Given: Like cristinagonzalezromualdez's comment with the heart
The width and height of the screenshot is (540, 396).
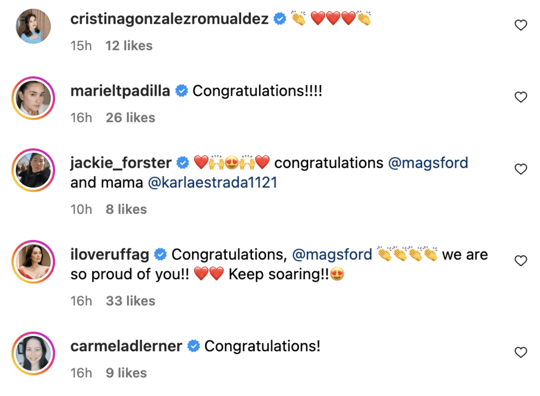Looking at the screenshot, I should click(521, 26).
